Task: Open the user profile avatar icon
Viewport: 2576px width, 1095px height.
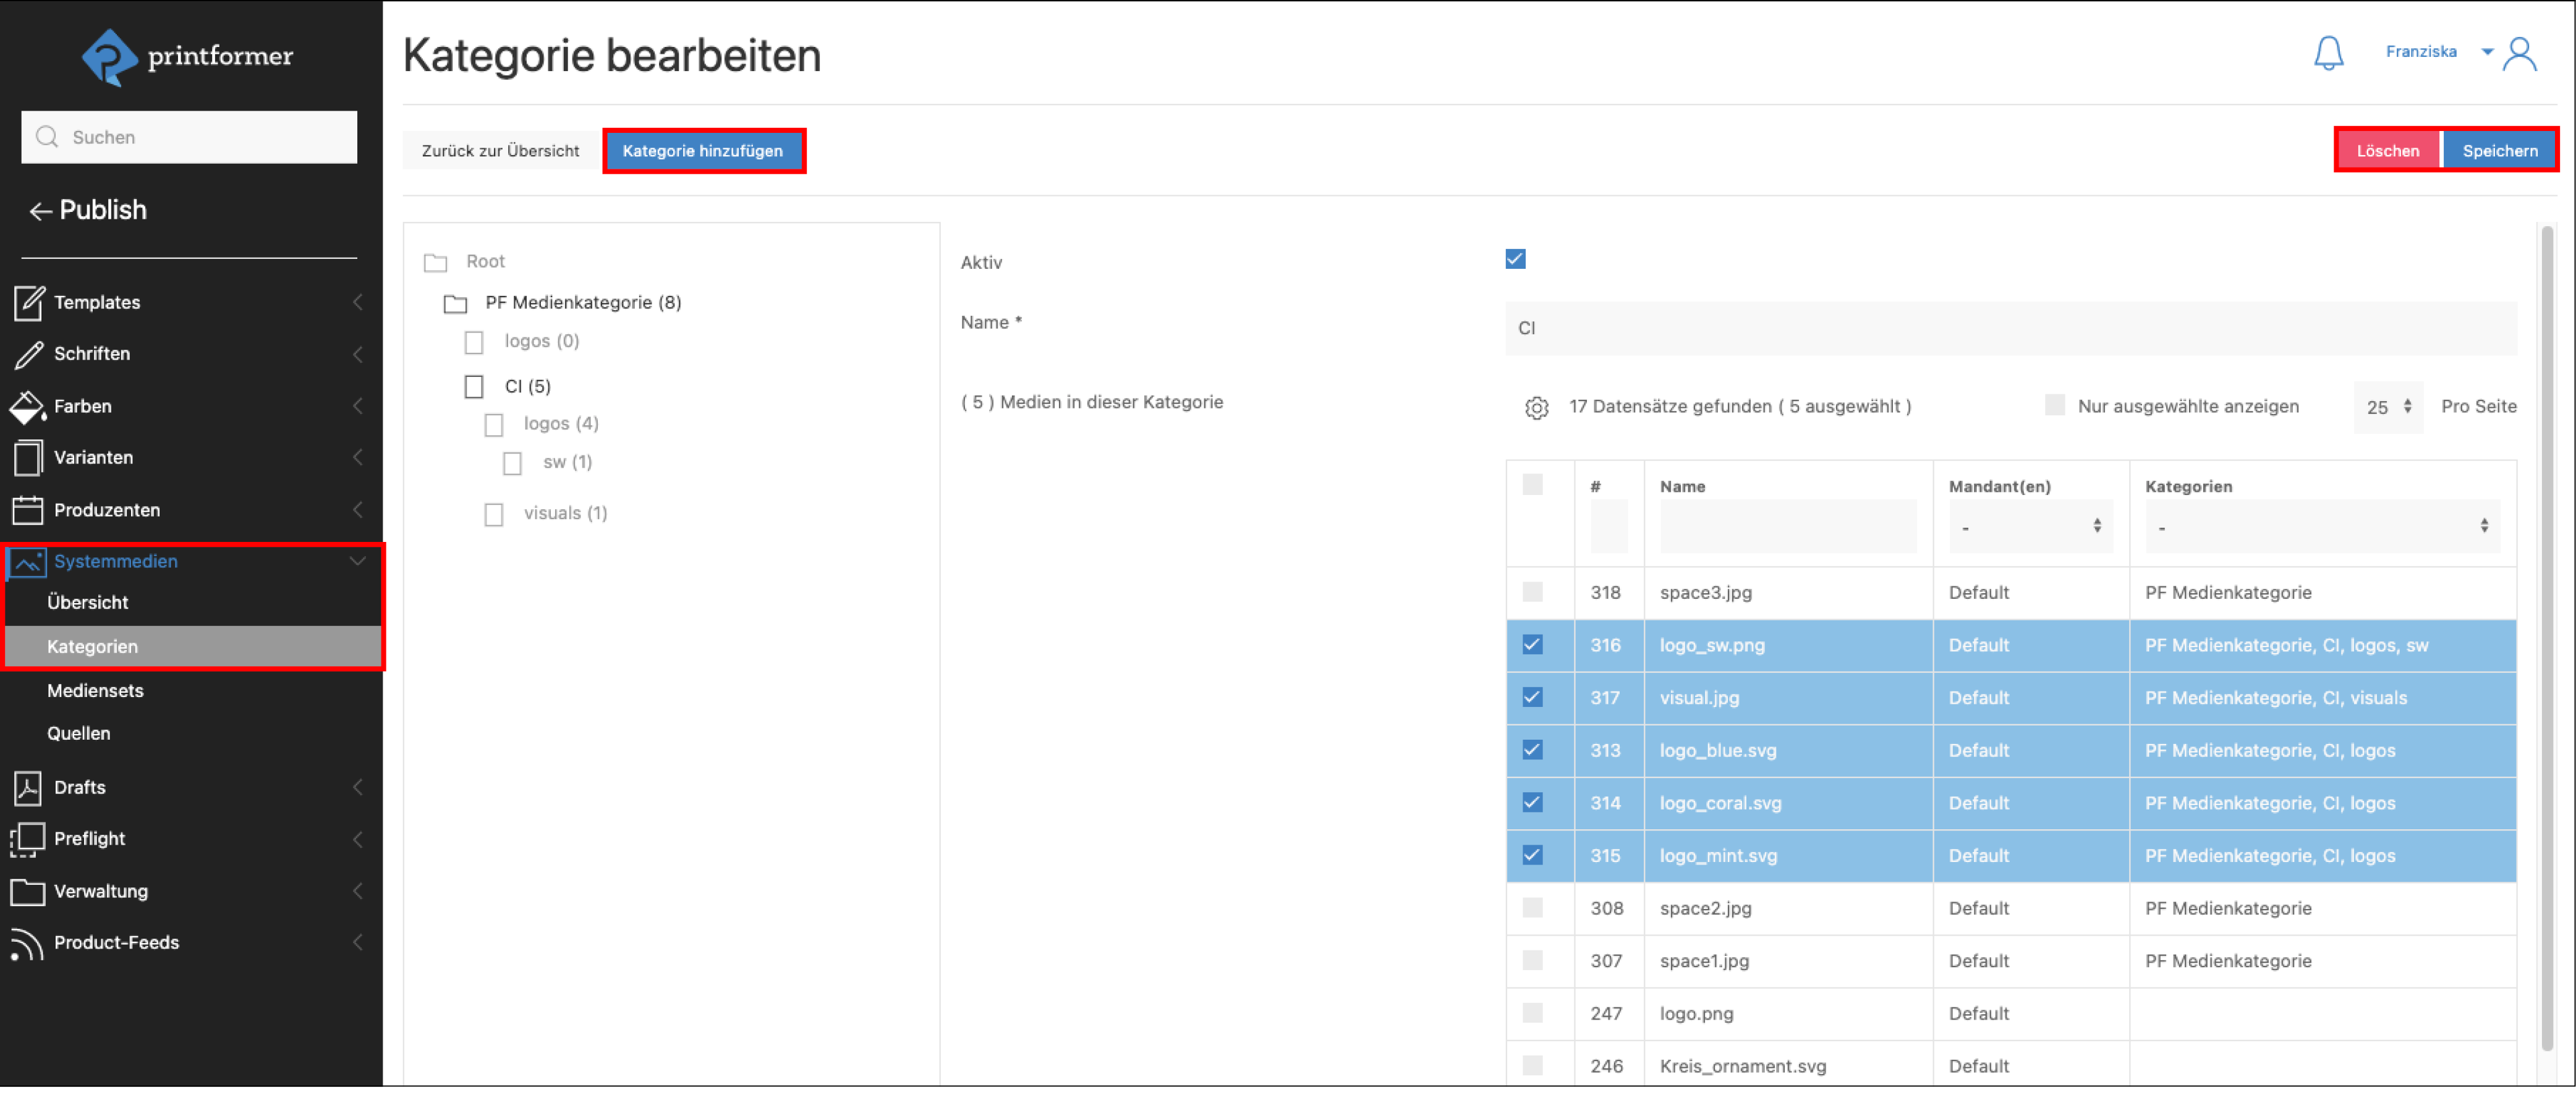Action: 2519,54
